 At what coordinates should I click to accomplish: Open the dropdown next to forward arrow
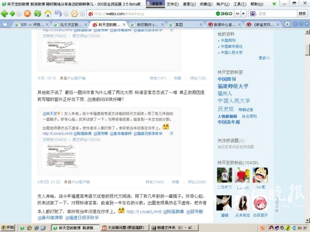tap(19, 14)
